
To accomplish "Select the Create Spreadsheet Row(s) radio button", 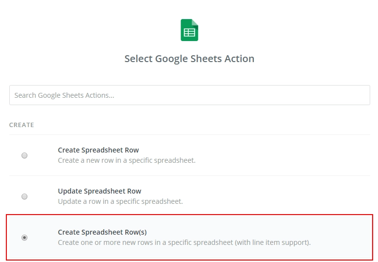I will 24,238.
